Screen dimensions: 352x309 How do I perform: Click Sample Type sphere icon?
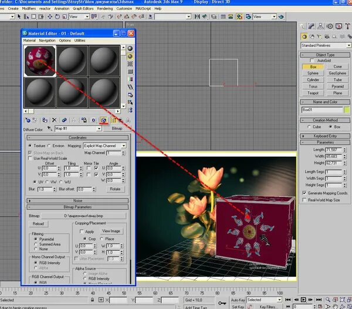coord(130,49)
